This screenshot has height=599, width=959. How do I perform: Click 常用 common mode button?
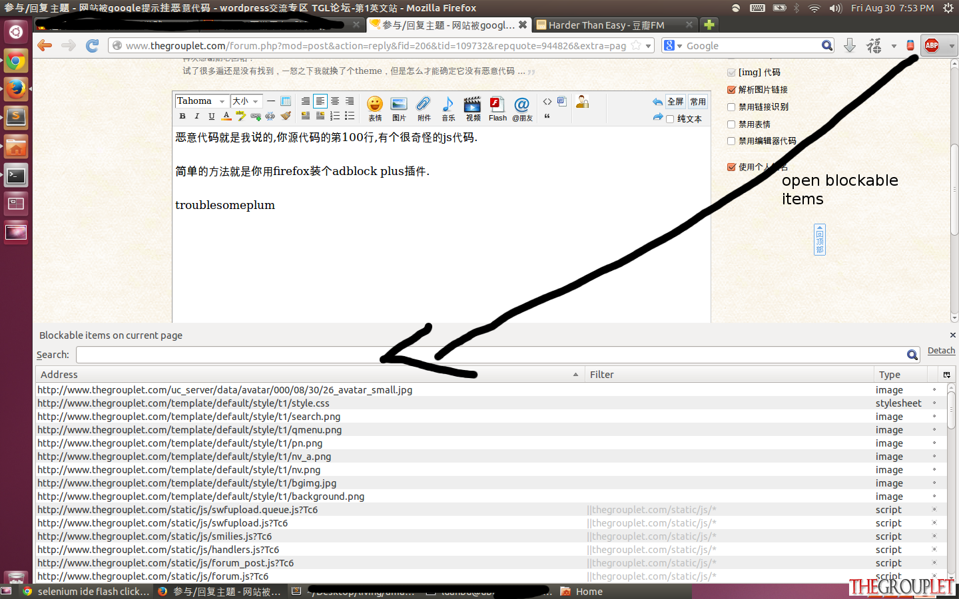[x=698, y=102]
